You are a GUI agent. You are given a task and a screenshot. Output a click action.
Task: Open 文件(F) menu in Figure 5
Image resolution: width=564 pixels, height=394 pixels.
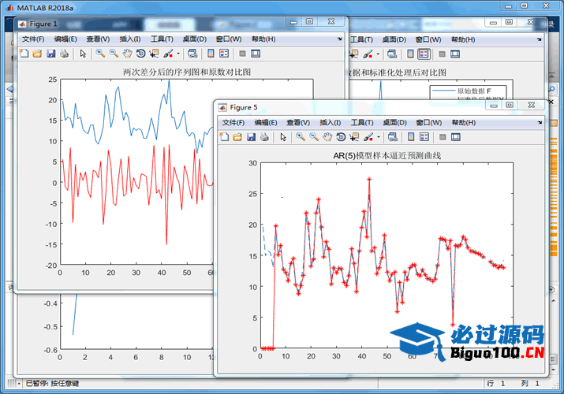(x=233, y=123)
